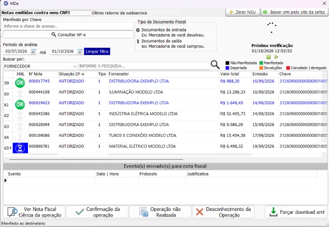329x227 pixels.
Task: Click the hourglass icon for nota 000444108
Action: (x=20, y=94)
